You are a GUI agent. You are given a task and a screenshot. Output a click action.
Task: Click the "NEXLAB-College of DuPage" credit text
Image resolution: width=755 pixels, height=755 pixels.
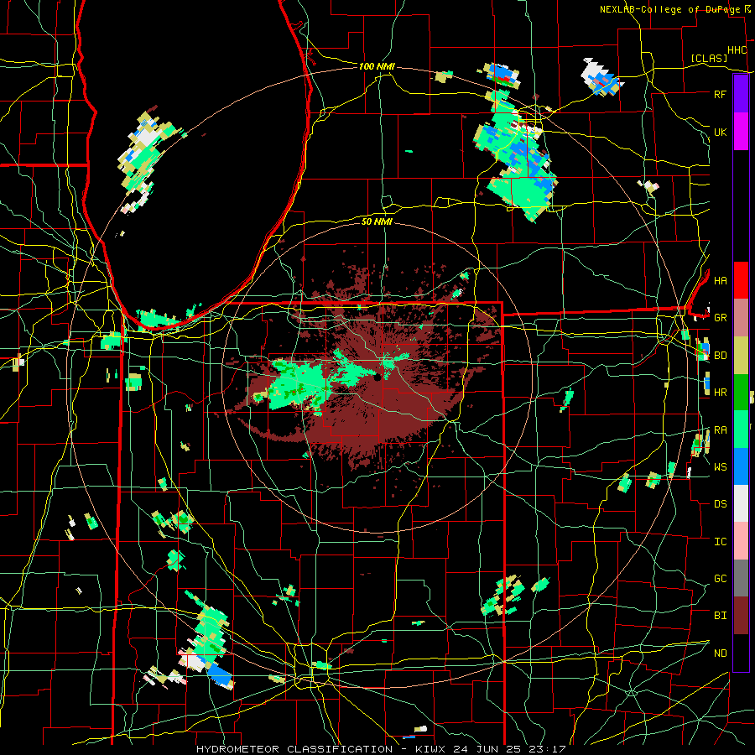669,9
